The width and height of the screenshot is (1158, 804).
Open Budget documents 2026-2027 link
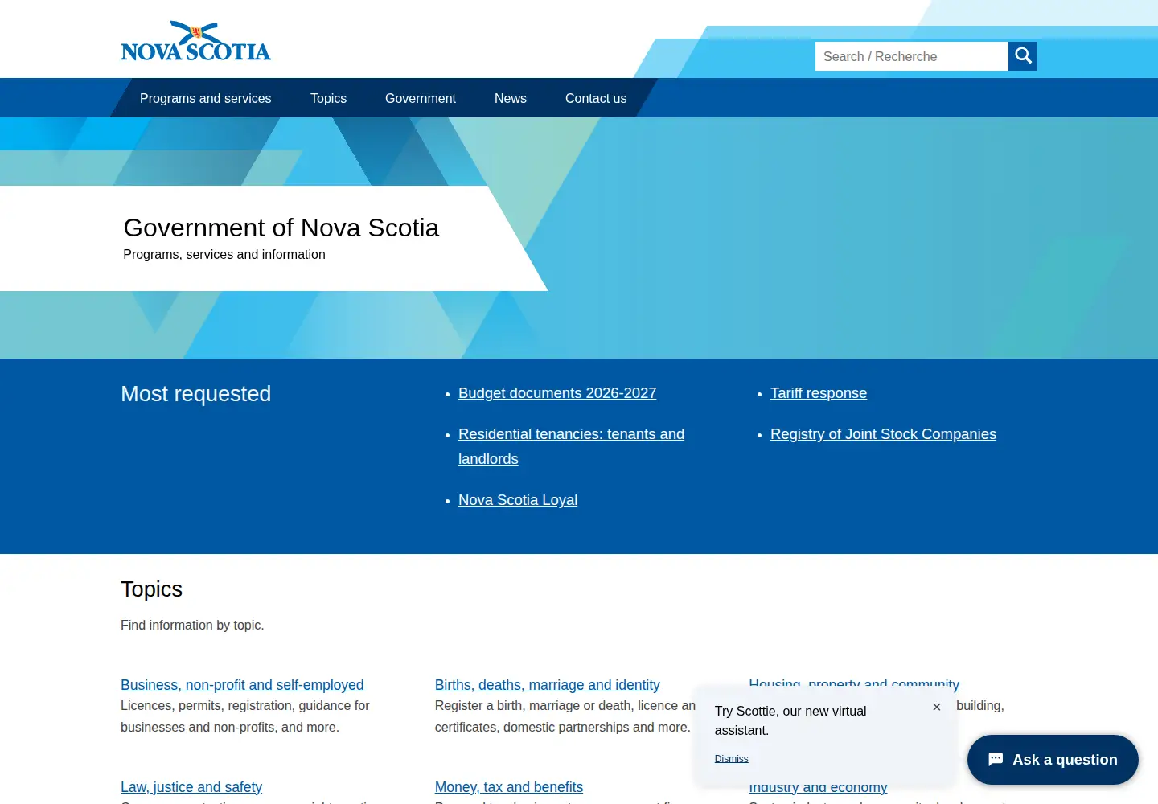click(x=557, y=393)
